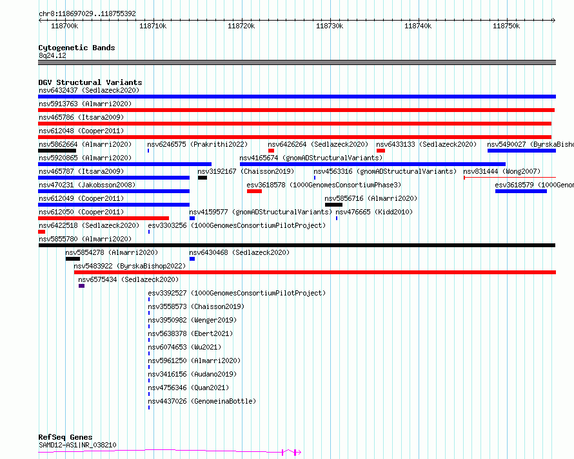
Task: Select the magenta SAMD12-AS1 transcript glyph
Action: click(x=170, y=452)
